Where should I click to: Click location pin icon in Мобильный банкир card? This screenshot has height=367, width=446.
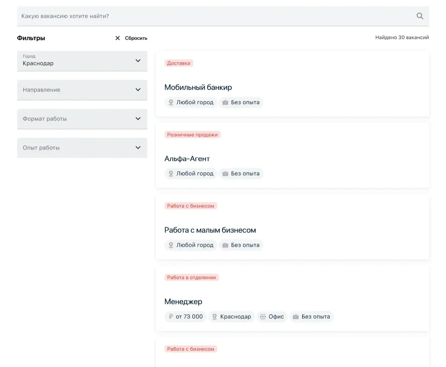(x=171, y=102)
